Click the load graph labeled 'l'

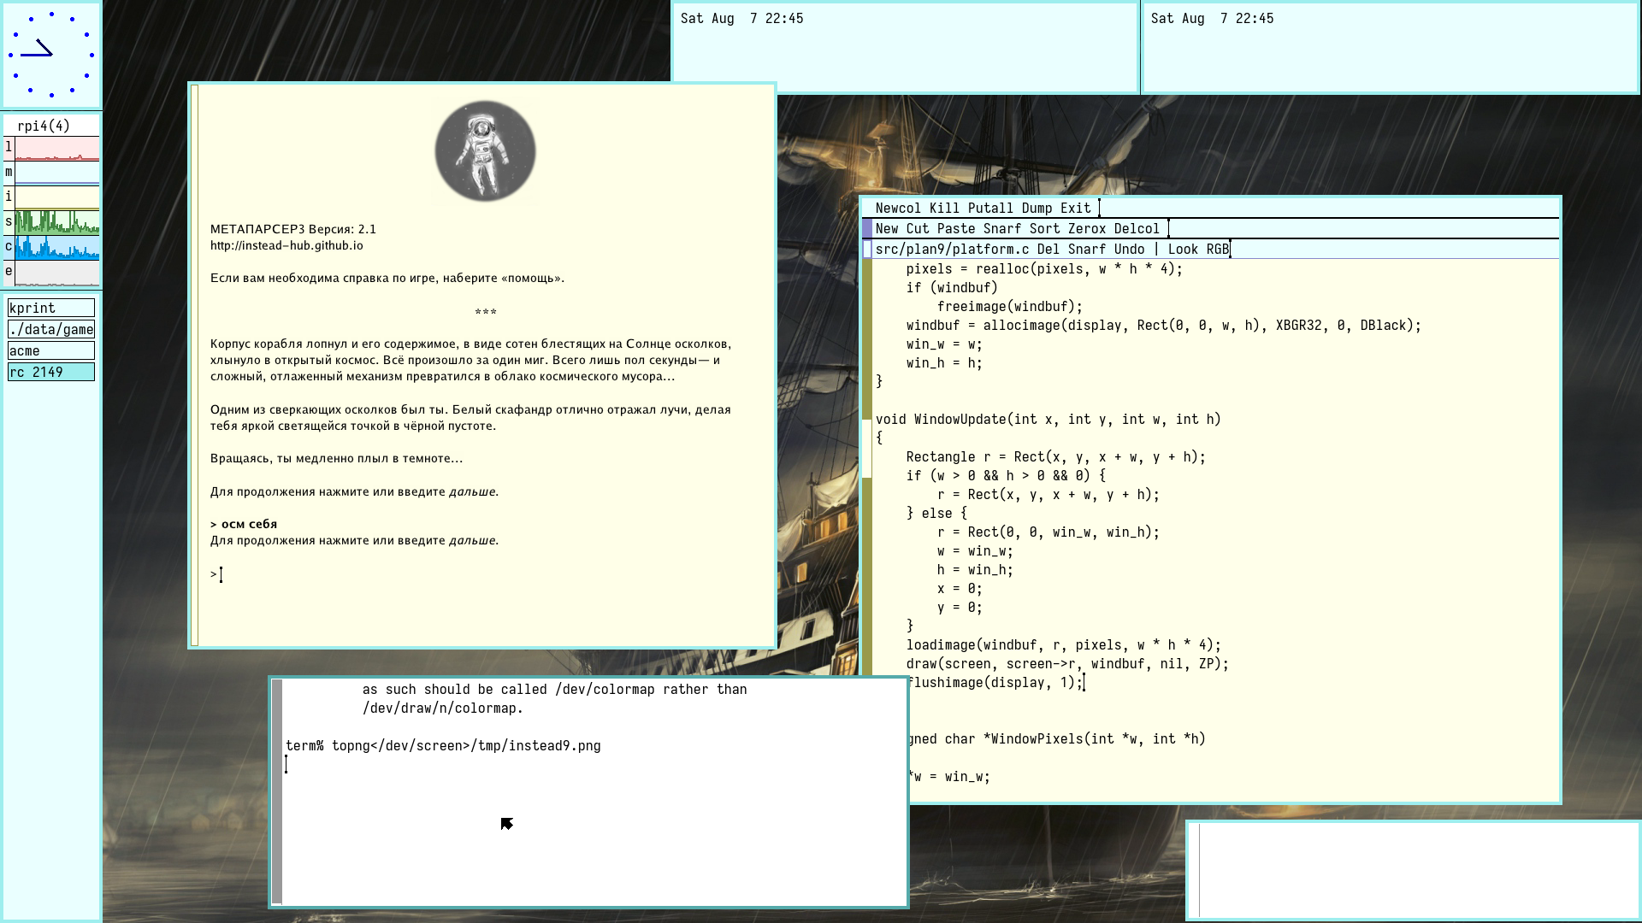[56, 149]
